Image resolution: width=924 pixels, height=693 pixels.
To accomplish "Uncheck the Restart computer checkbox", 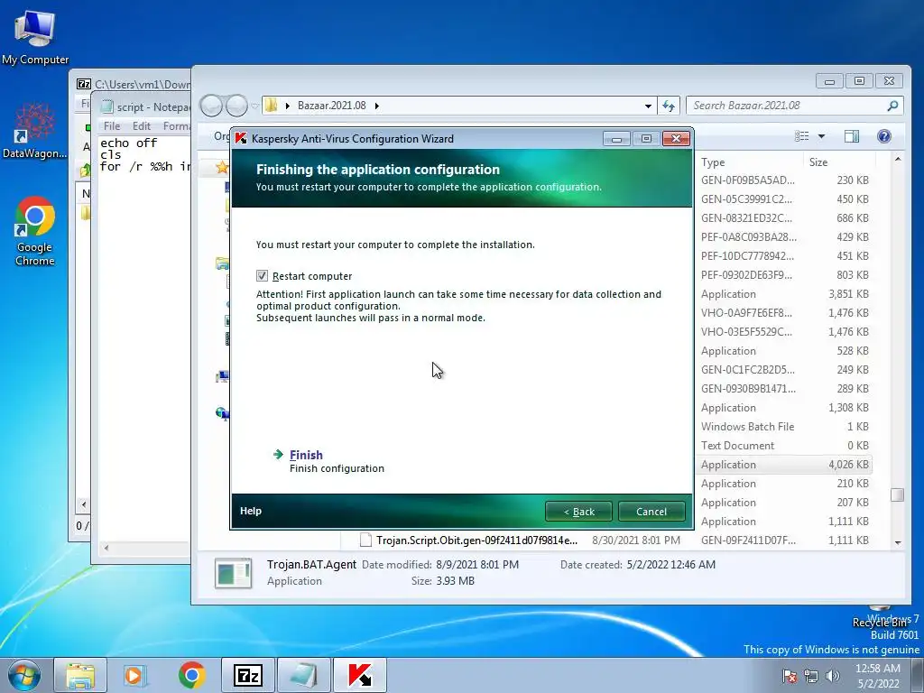I will click(263, 276).
